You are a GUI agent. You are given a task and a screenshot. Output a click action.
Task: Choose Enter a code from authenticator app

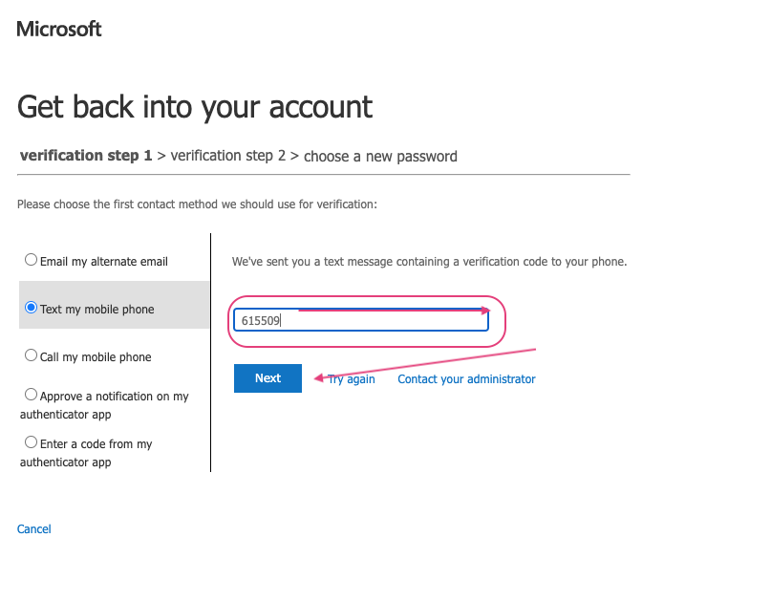point(31,442)
